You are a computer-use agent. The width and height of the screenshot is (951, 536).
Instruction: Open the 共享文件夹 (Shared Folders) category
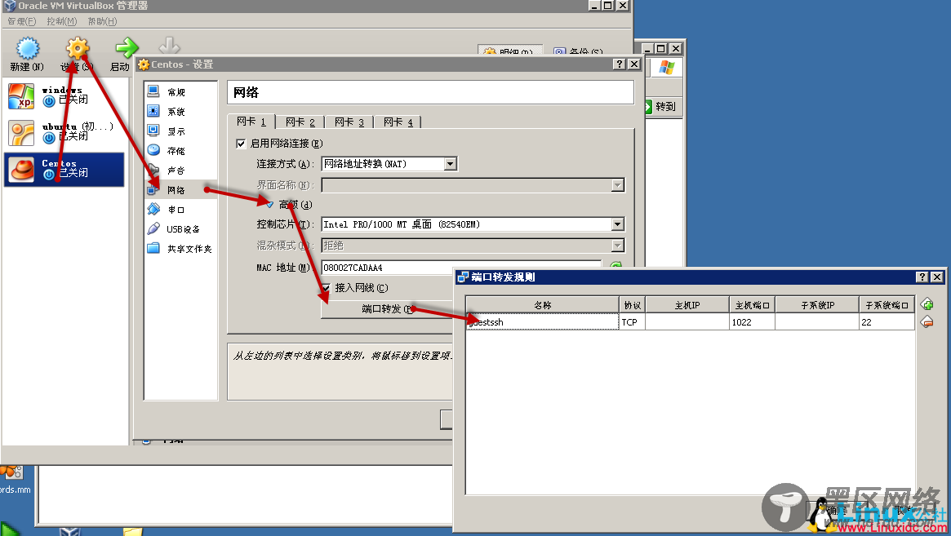point(180,249)
